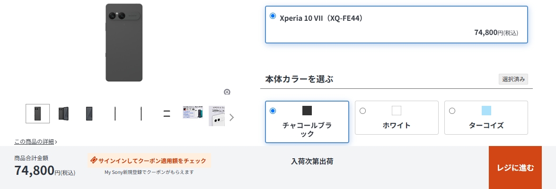Click the white color swatch
This screenshot has width=556, height=189.
[397, 111]
